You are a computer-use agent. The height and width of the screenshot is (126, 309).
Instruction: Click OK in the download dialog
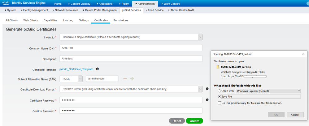tap(276, 115)
